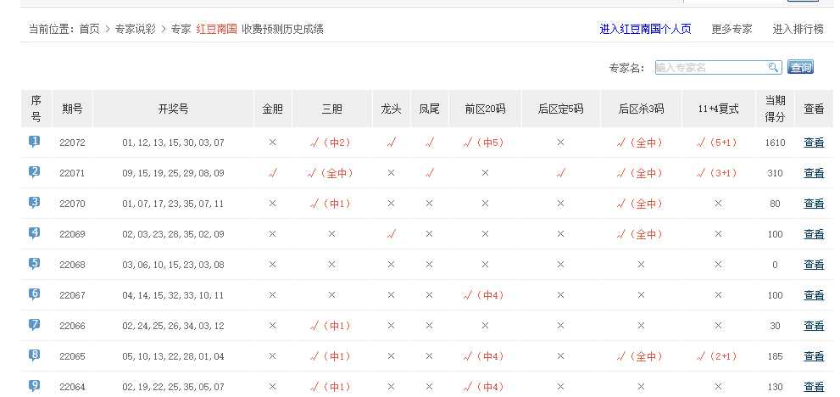
Task: Select 专家说彩 in breadcrumb trail
Action: click(x=135, y=29)
